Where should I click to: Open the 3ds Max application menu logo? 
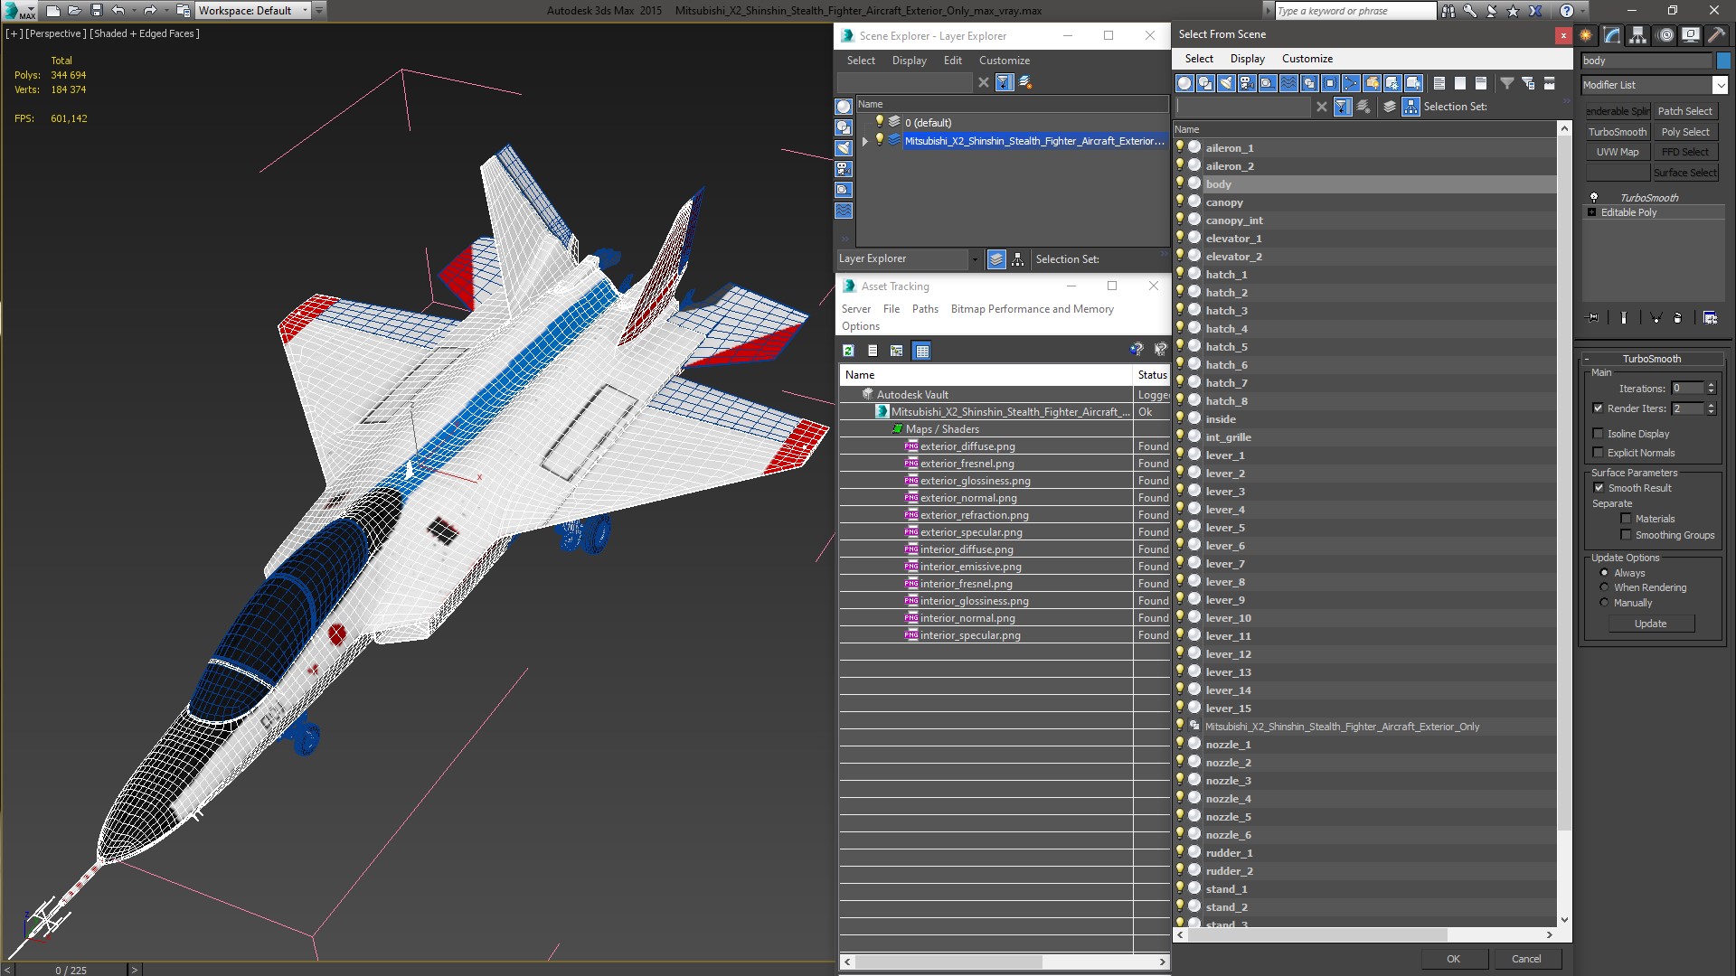click(x=18, y=11)
